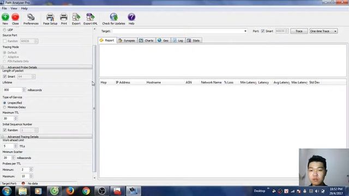This screenshot has width=349, height=196.
Task: Click the volume tray icon
Action: [317, 191]
